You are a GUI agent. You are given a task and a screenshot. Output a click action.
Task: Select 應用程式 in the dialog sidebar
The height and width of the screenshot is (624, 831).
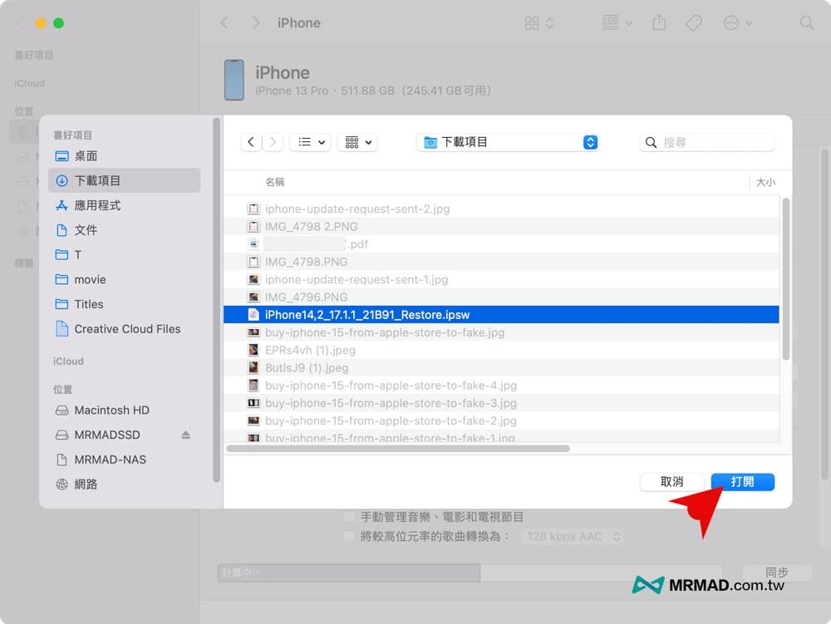point(125,205)
